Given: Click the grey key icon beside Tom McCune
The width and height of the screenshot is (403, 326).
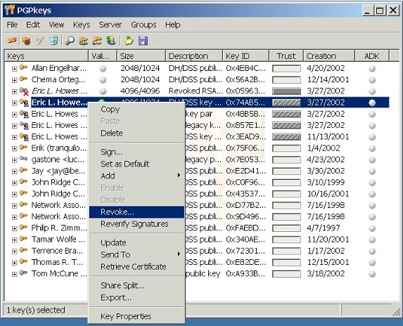Looking at the screenshot, I should coord(23,273).
